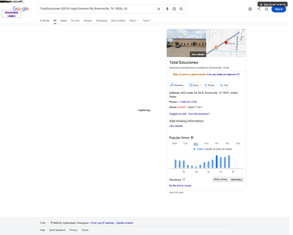Expand hours with Opens 7 am arrow
The width and height of the screenshot is (293, 235).
point(202,107)
